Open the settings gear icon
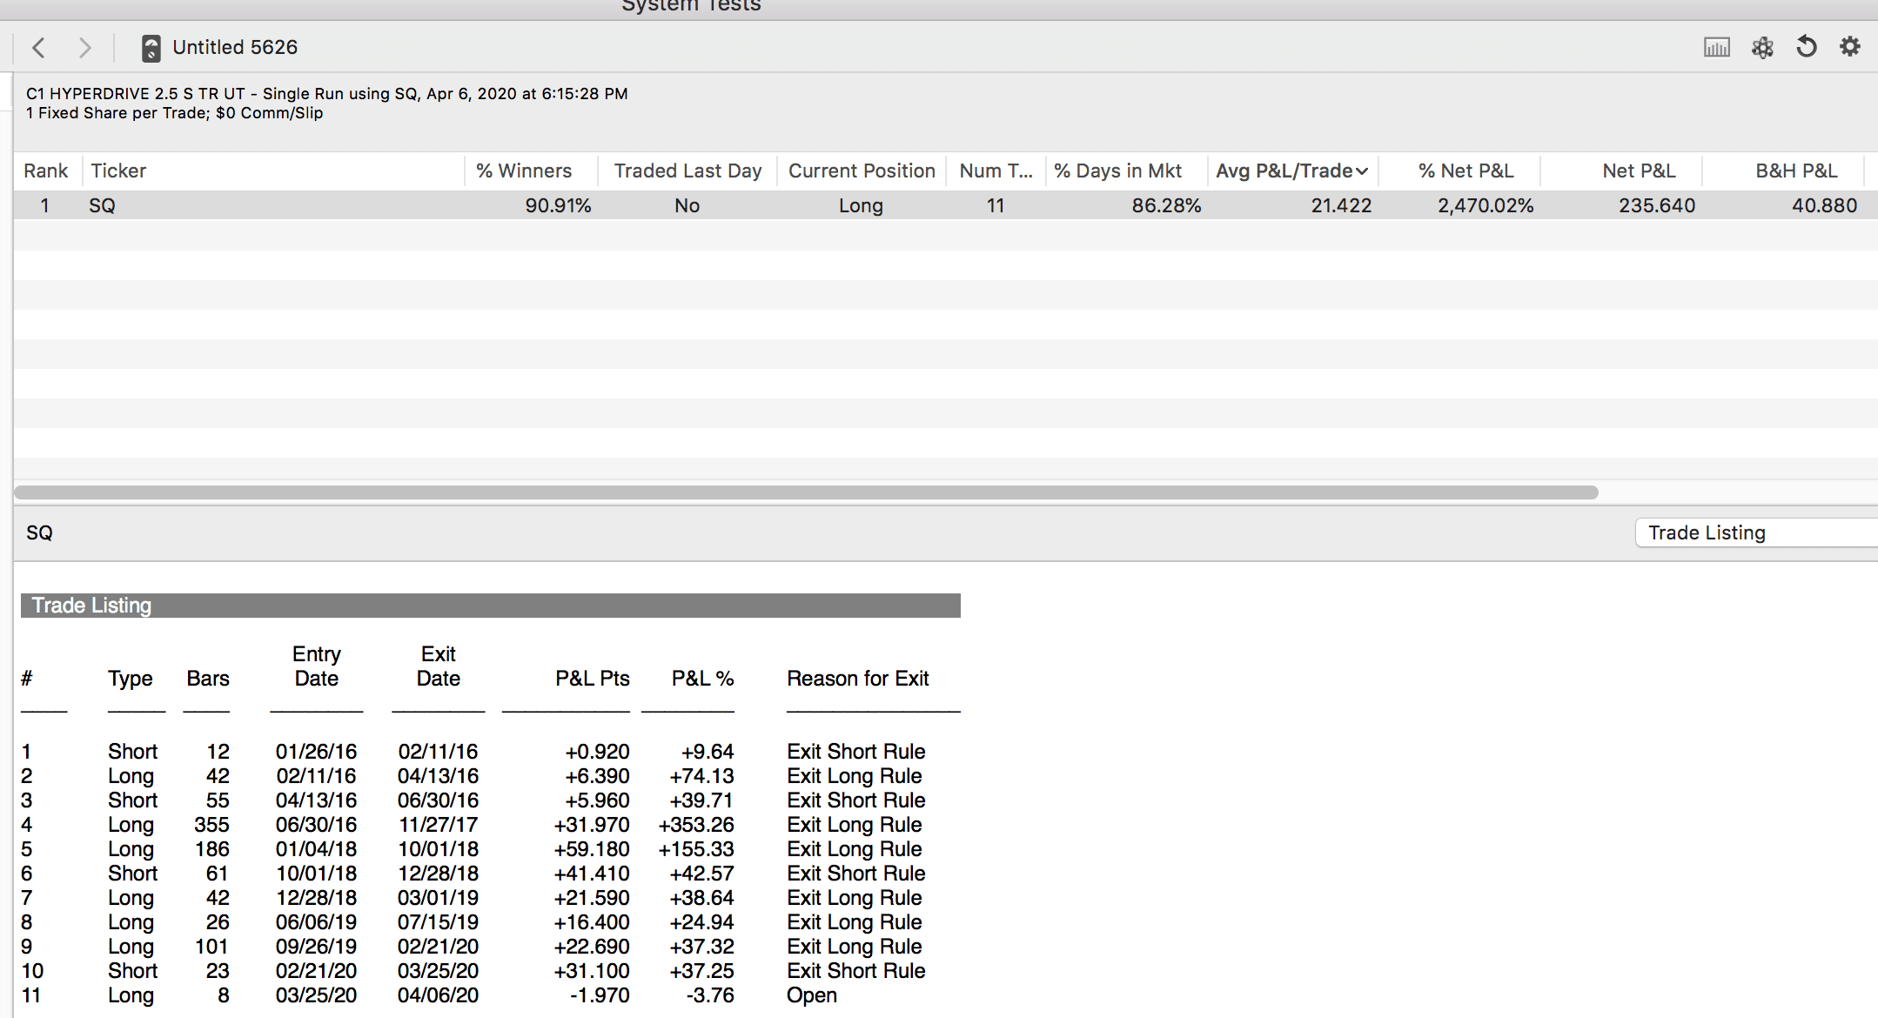The image size is (1878, 1018). pyautogui.click(x=1850, y=47)
